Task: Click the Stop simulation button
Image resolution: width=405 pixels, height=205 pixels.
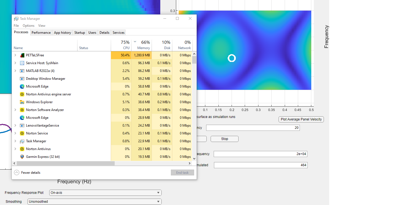Action: pos(225,139)
